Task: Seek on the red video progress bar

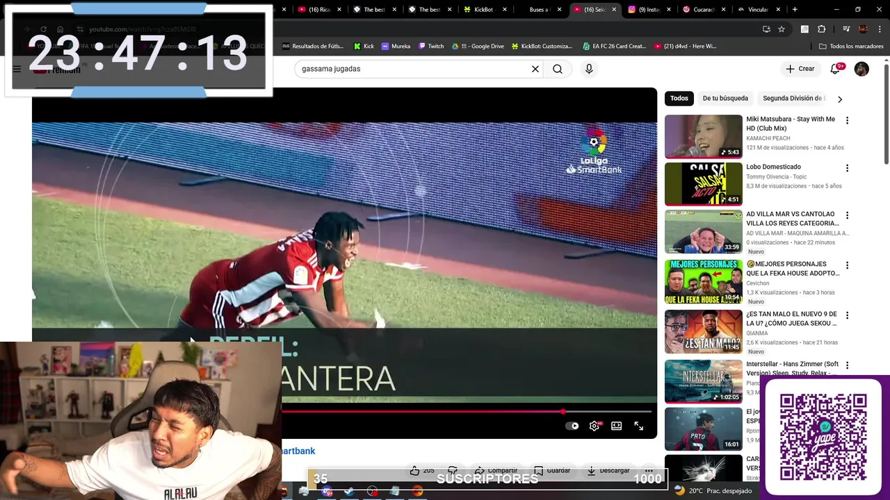Action: pyautogui.click(x=467, y=412)
